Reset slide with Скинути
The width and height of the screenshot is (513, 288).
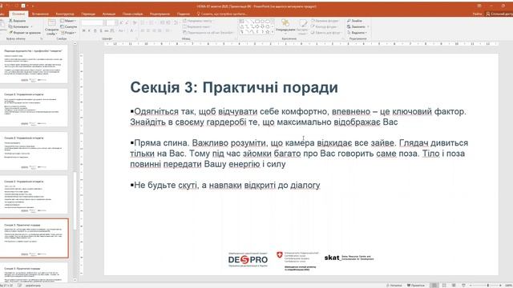point(69,26)
